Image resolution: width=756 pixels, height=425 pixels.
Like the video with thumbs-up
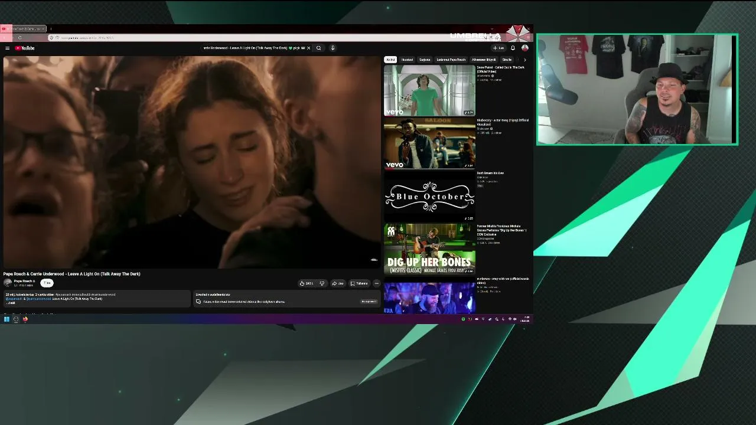tap(307, 283)
